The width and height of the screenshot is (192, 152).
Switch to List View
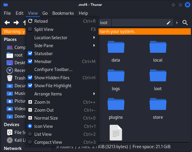pyautogui.click(x=30, y=134)
